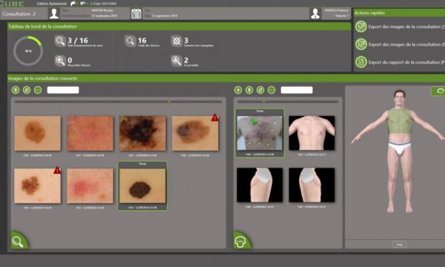Open the 3D leg thumbnail under the chest view

311,185
